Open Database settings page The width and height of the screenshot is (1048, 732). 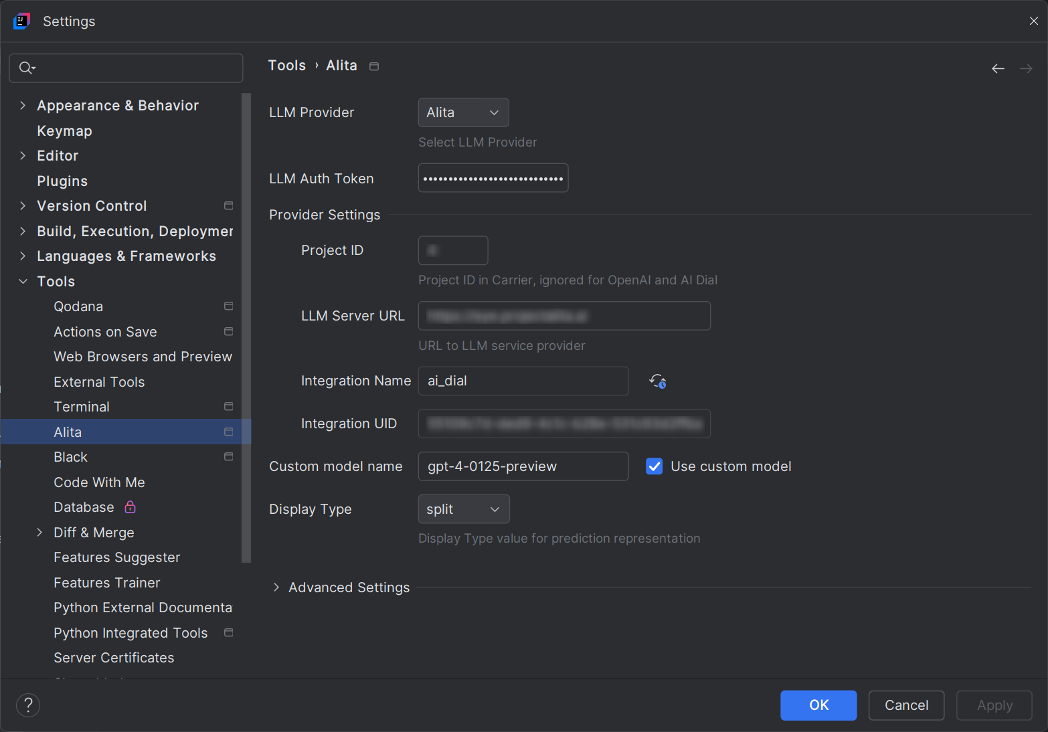84,507
